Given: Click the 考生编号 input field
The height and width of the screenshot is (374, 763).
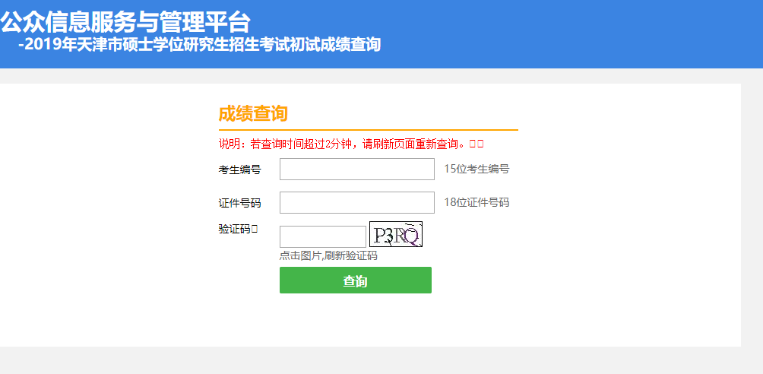Looking at the screenshot, I should (356, 169).
